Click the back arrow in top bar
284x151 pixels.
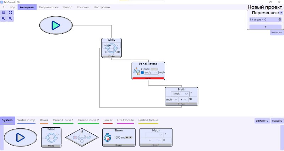click(4, 7)
